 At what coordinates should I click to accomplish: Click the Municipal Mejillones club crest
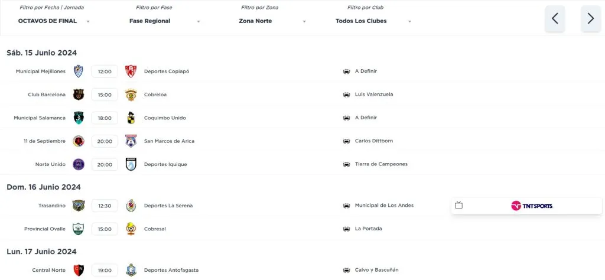[79, 71]
